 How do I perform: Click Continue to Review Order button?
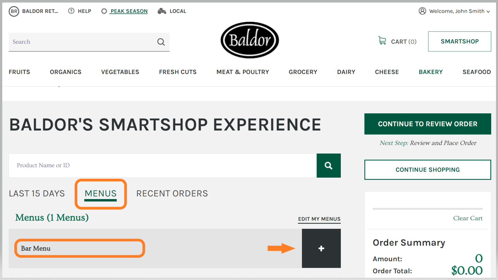click(427, 124)
